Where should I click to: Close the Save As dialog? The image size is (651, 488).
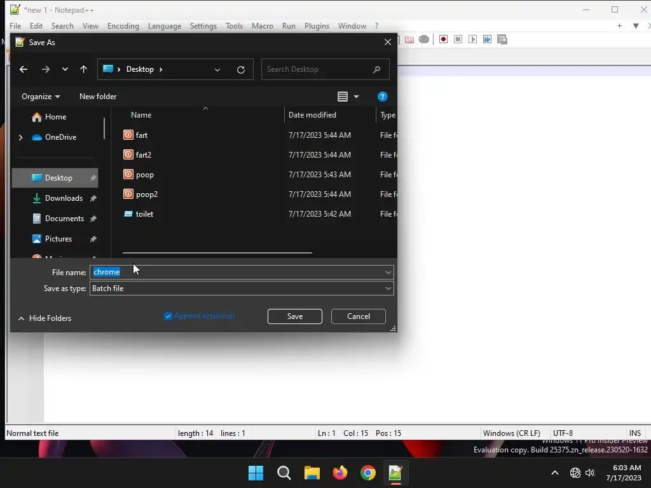pyautogui.click(x=387, y=42)
